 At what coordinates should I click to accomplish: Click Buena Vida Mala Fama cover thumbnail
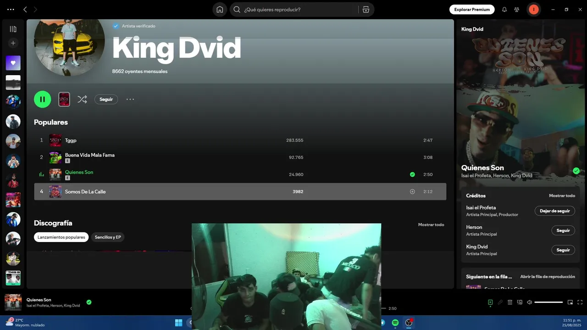(x=55, y=157)
